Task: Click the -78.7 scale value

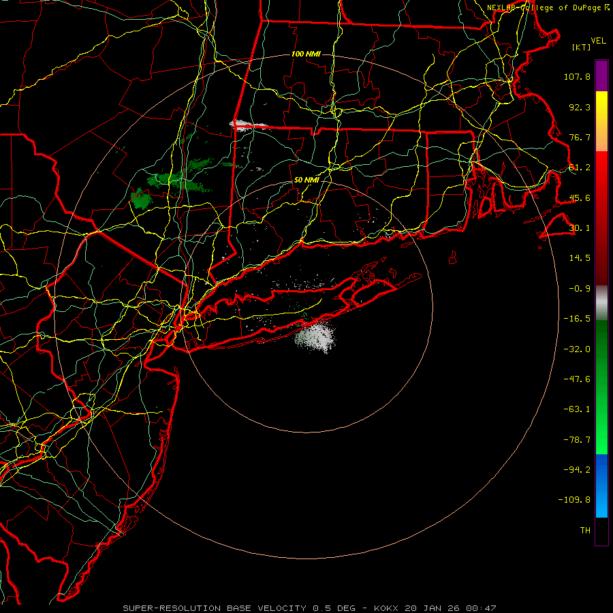Action: (x=577, y=440)
